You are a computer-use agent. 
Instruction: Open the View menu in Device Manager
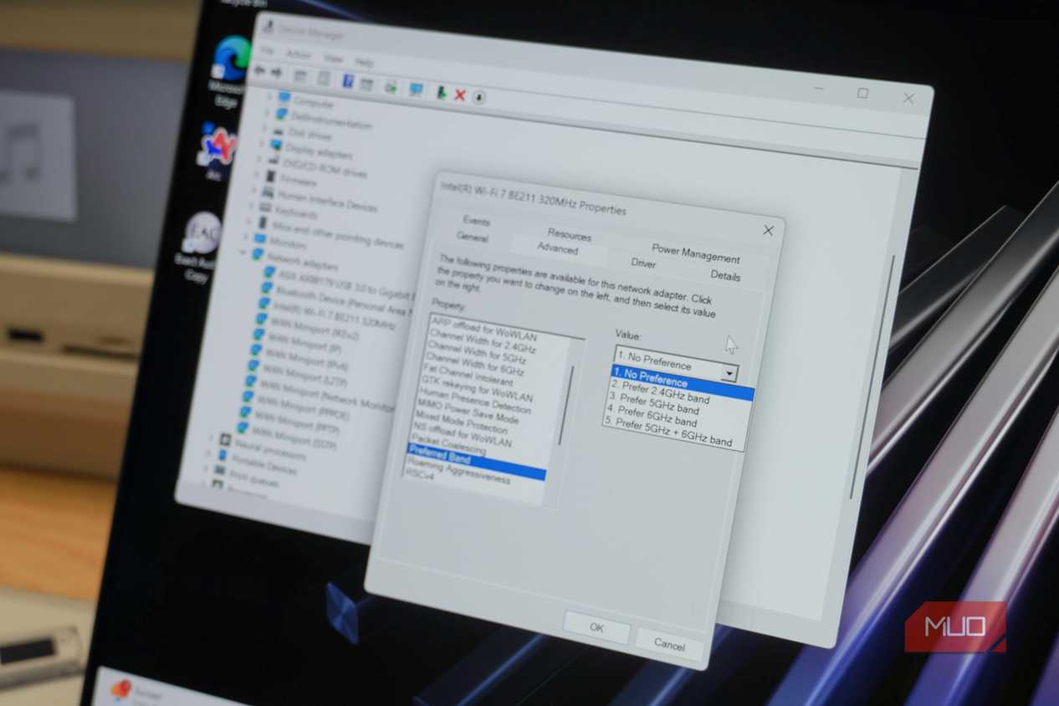click(333, 59)
